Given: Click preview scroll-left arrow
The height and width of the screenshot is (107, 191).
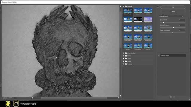Looking at the screenshot, I should [32, 98].
